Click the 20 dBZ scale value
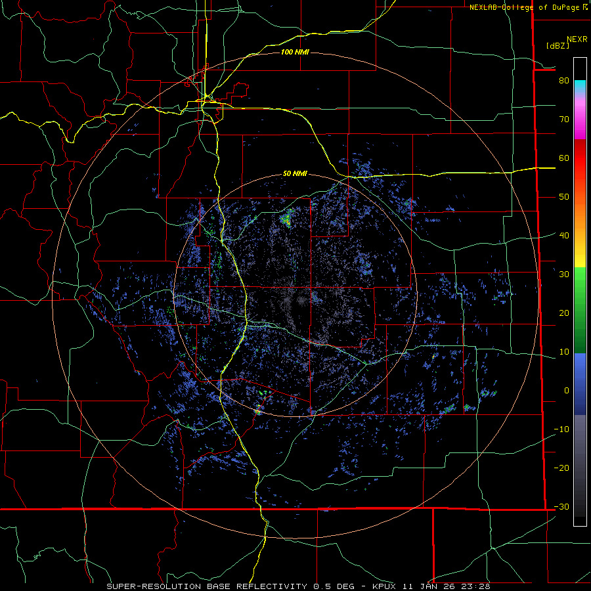This screenshot has width=591, height=591. [564, 313]
